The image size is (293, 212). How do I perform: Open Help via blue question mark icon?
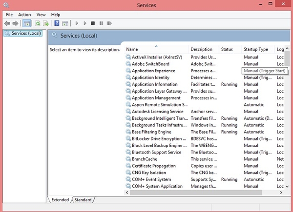(57, 23)
